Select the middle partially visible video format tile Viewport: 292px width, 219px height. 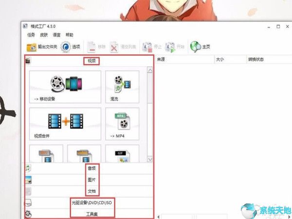click(84, 154)
